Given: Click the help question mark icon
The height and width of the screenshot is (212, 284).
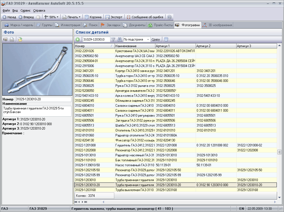Looking at the screenshot, I should (x=169, y=17).
